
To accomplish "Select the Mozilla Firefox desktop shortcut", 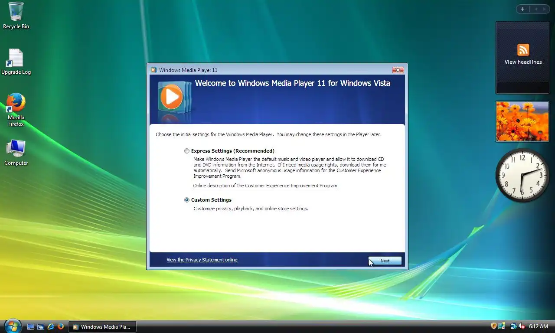I will [x=16, y=109].
